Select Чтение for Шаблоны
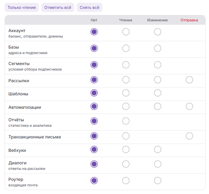Screen dimensions: 209x194 pyautogui.click(x=126, y=93)
